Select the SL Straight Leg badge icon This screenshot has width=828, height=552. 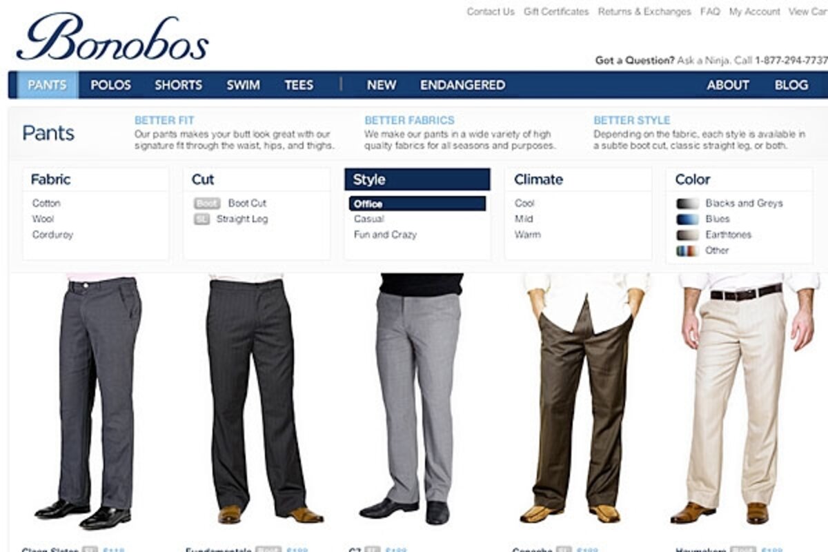pos(201,219)
